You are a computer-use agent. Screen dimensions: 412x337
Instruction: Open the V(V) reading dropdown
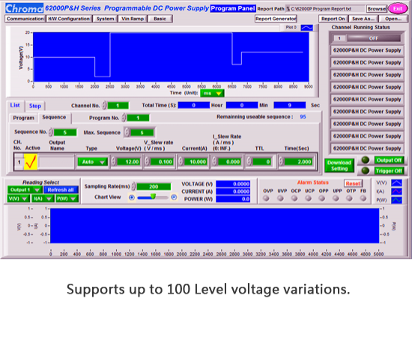click(18, 198)
